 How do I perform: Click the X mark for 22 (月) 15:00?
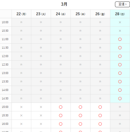[x=21, y=107]
